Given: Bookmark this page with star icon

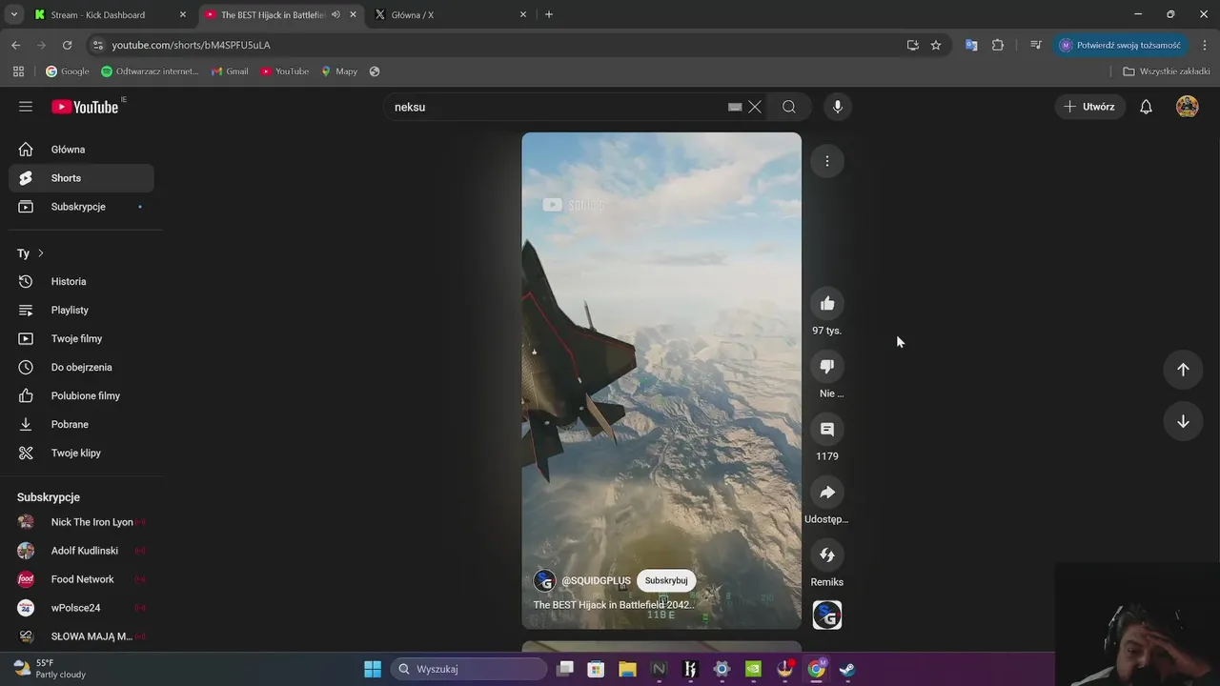Looking at the screenshot, I should [x=936, y=45].
